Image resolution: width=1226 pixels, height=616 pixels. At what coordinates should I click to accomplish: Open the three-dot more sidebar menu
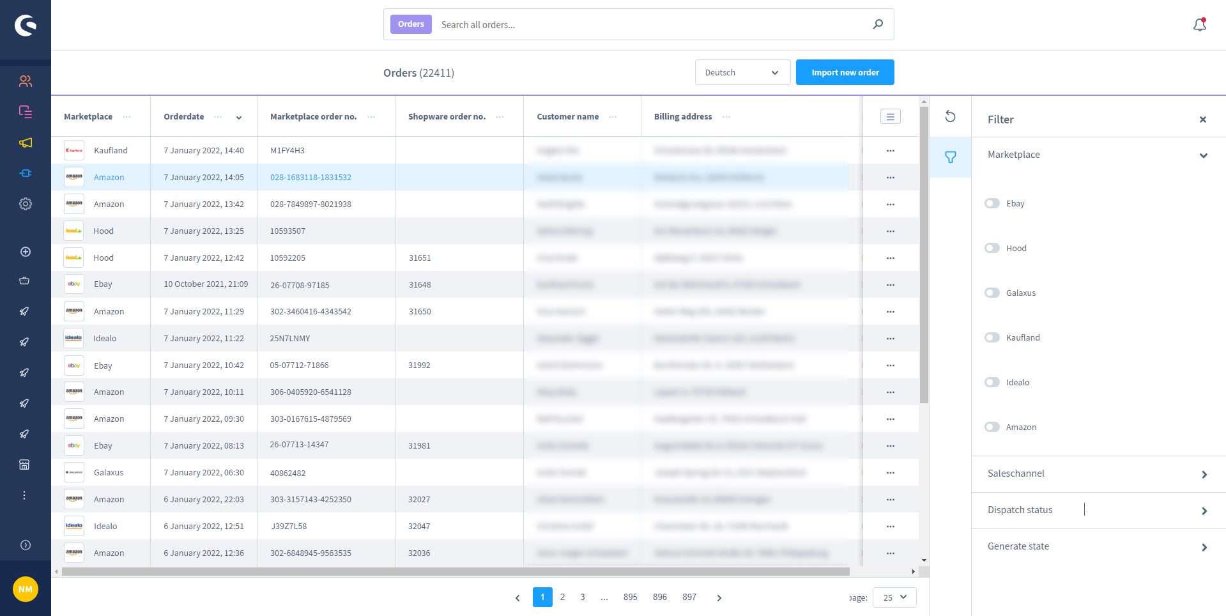24,495
